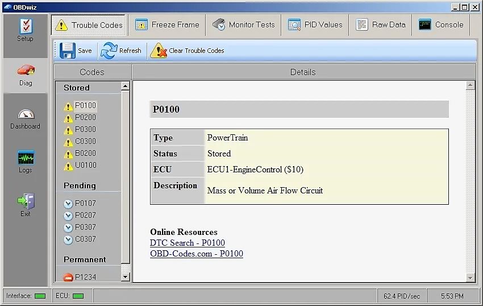
Task: Select the Diag car icon
Action: pos(26,71)
